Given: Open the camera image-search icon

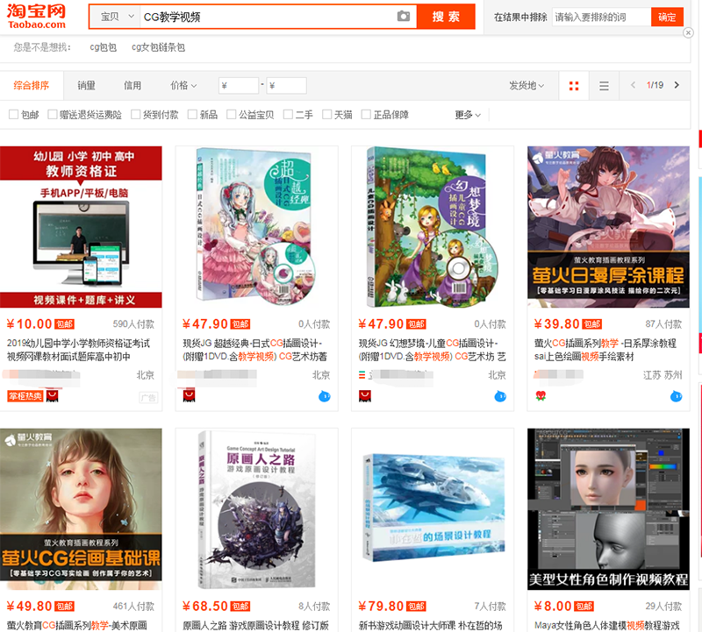Looking at the screenshot, I should click(404, 17).
